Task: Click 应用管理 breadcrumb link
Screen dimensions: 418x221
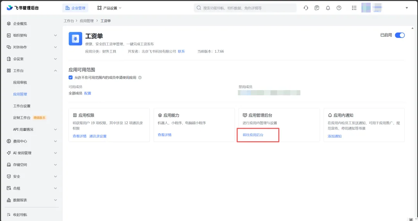Action: point(87,21)
